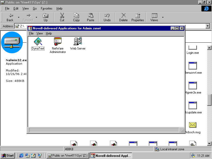212x159 pixels.
Task: Expand the Views dropdown arrow
Action: 163,17
